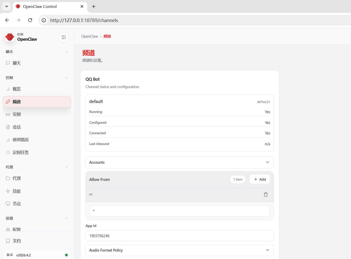Open a new browser tab

pyautogui.click(x=94, y=6)
